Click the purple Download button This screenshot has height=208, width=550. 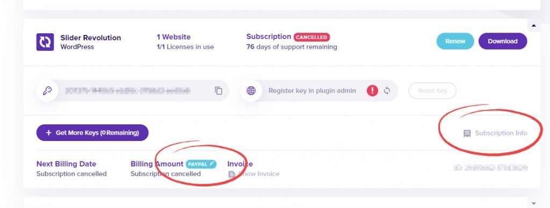(x=503, y=41)
